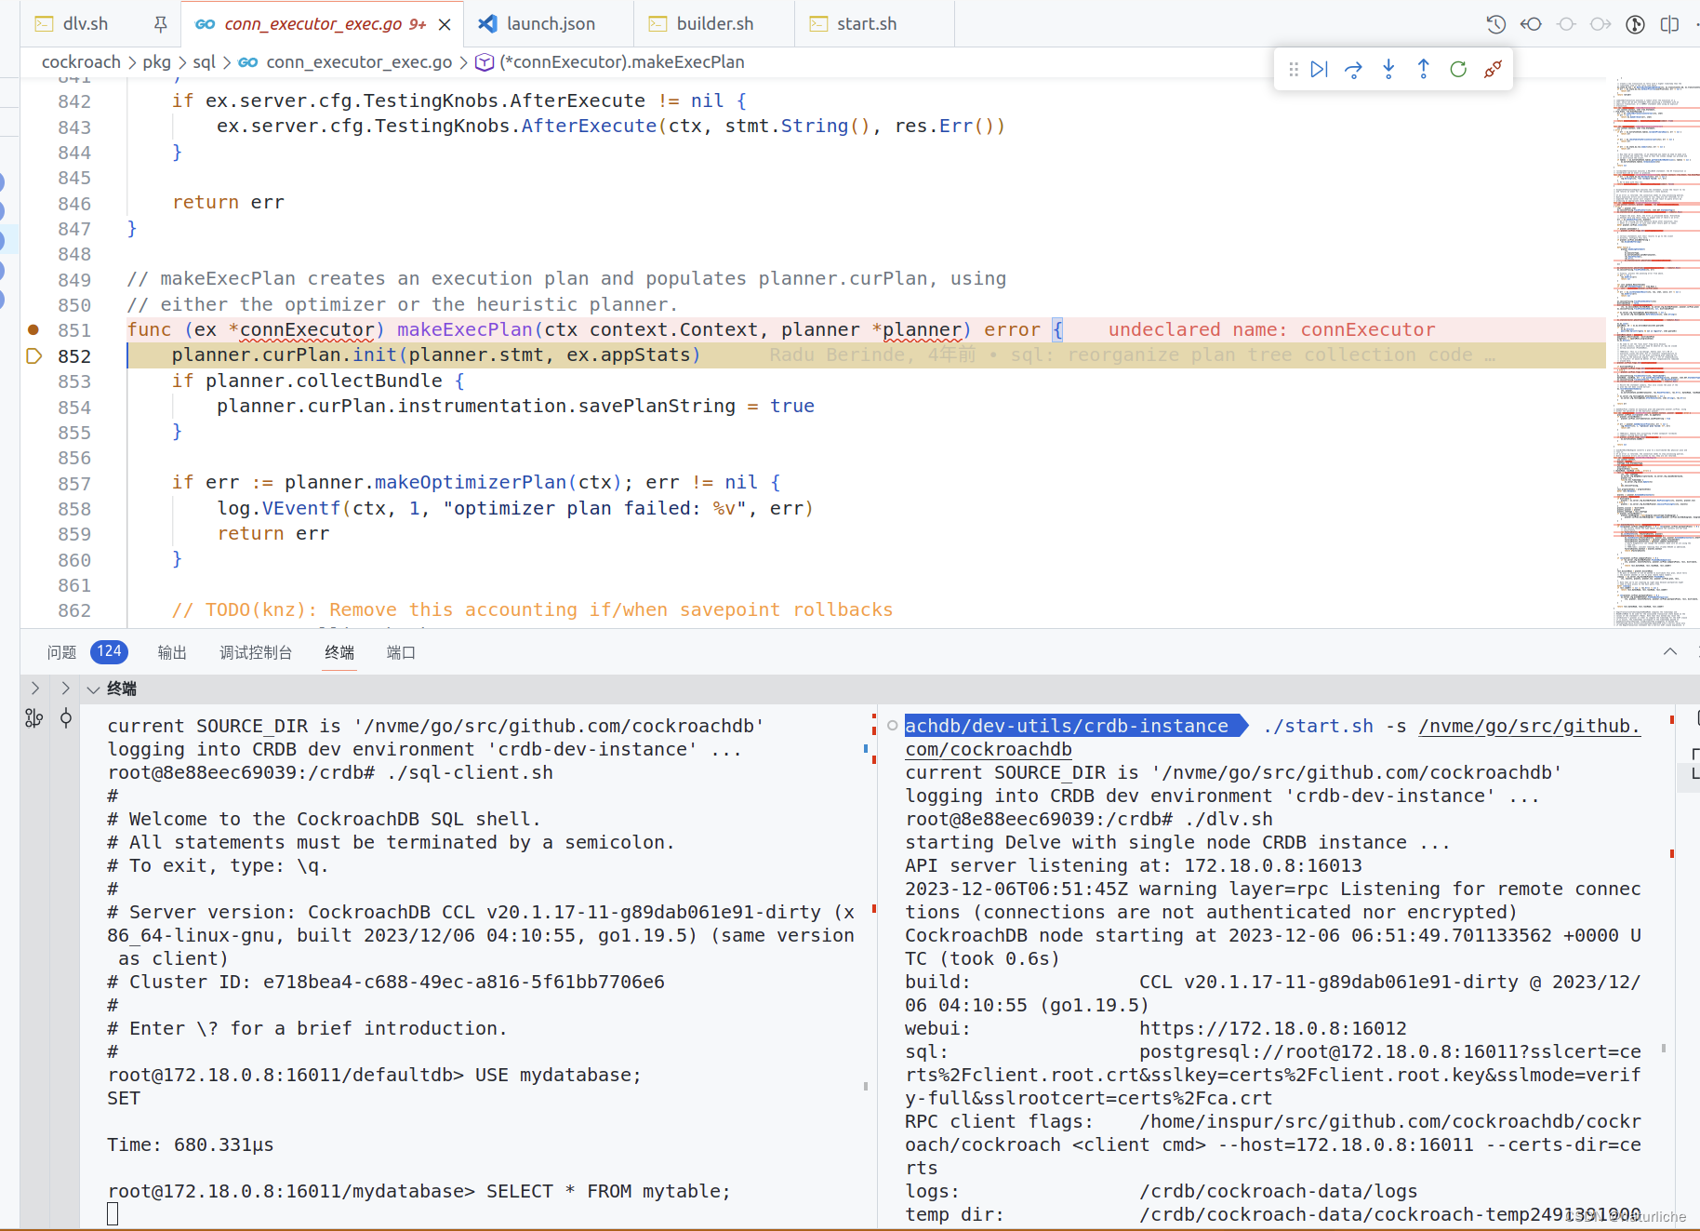Click the ./start.sh command in right terminal
The height and width of the screenshot is (1231, 1700).
point(1318,726)
